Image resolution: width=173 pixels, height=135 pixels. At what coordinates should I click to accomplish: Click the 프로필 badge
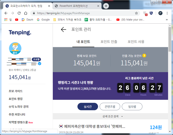click(x=37, y=59)
